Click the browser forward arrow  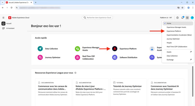pyautogui.click(x=7, y=8)
